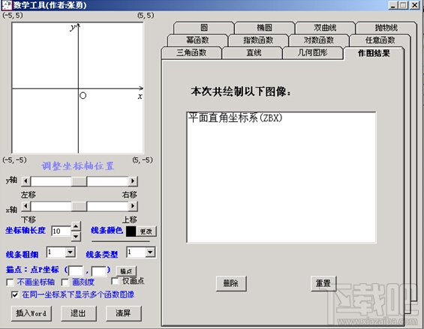Viewport: 424px width, 329px height.
Task: Decrease 坐标轴长度 with the down arrow
Action: [x=76, y=237]
